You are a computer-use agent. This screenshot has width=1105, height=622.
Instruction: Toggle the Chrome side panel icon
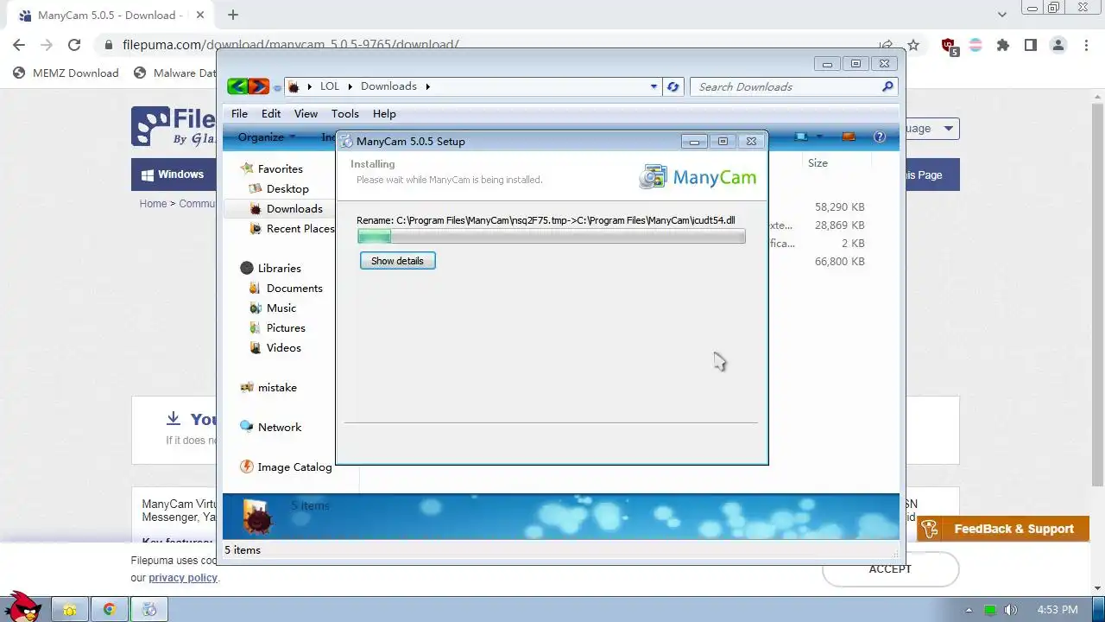click(1031, 45)
